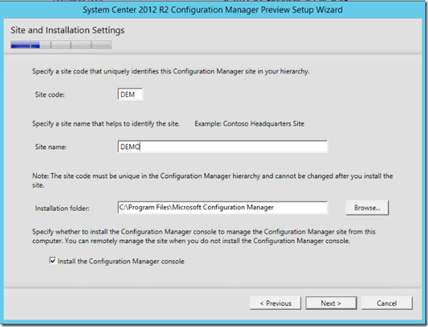Click the last wizard progress segment
The height and width of the screenshot is (327, 428).
pyautogui.click(x=101, y=46)
